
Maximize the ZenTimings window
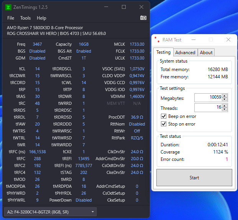coord(124,7)
